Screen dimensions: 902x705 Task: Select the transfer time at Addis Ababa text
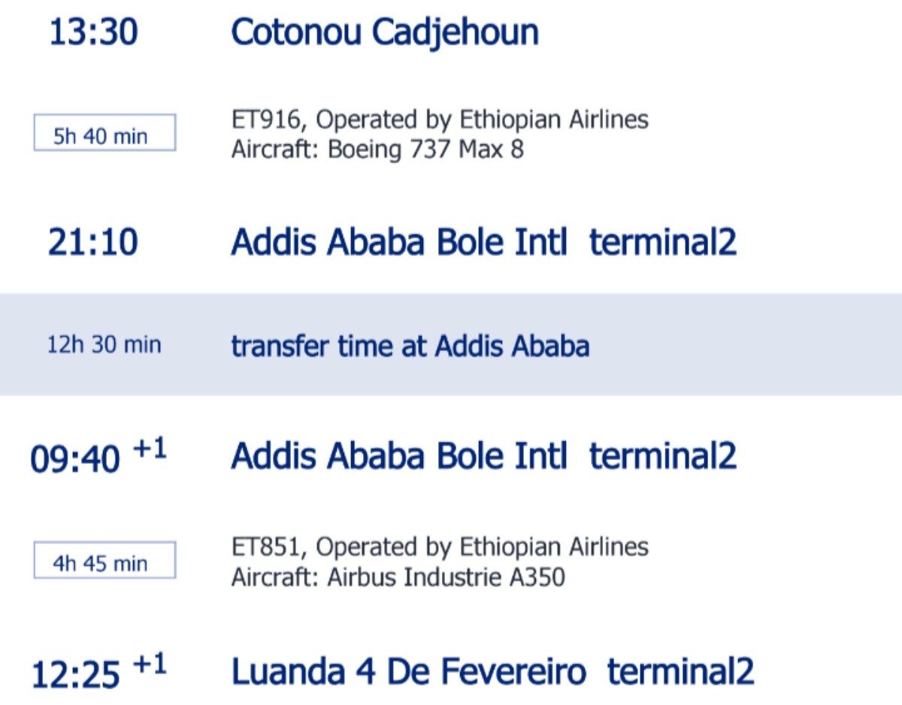coord(410,346)
